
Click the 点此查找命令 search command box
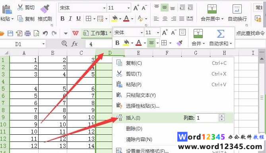[x=250, y=33]
